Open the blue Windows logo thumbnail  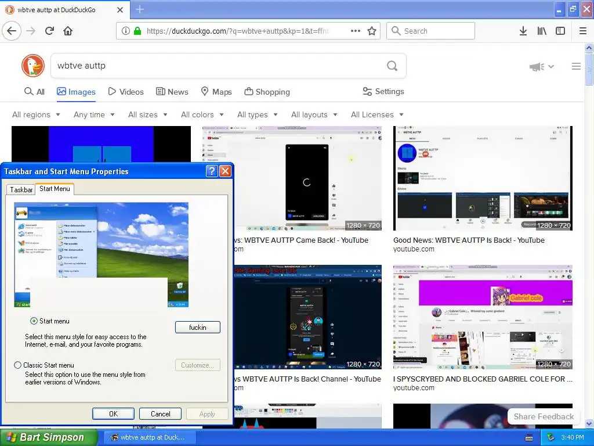(x=101, y=144)
